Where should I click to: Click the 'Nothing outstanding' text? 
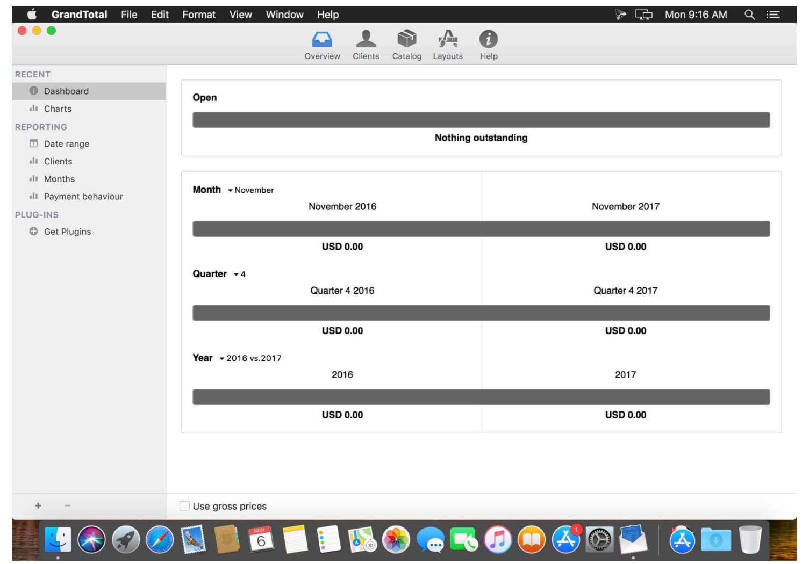click(x=481, y=138)
